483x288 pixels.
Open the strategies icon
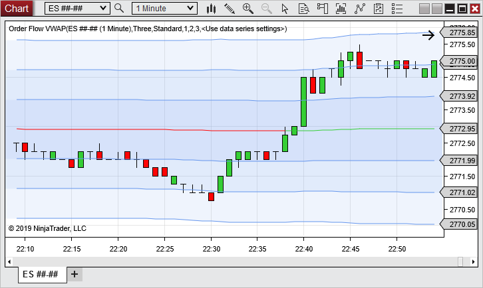click(x=361, y=9)
